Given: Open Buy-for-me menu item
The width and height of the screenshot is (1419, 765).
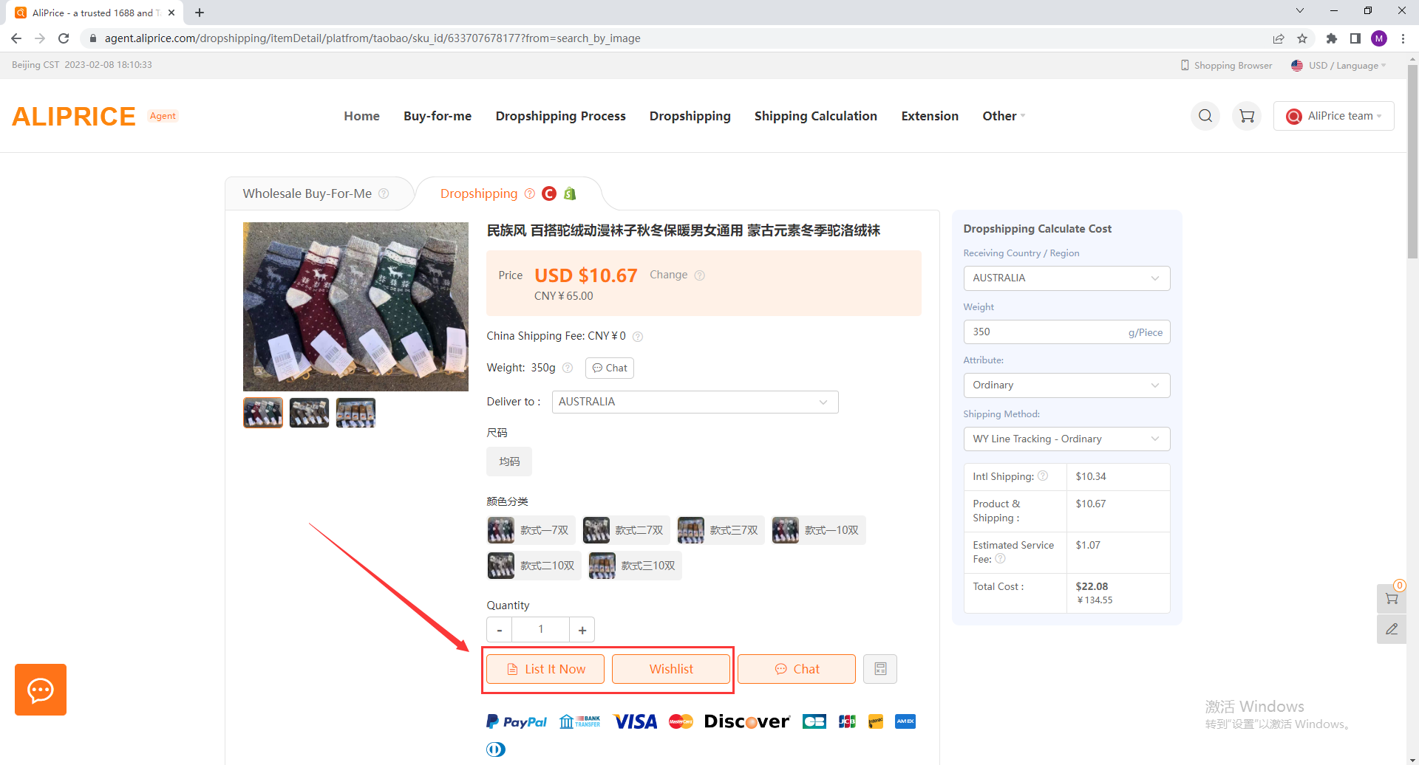Looking at the screenshot, I should 438,116.
